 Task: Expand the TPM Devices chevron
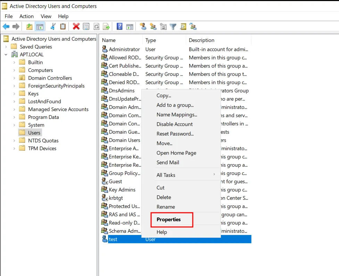(x=14, y=148)
